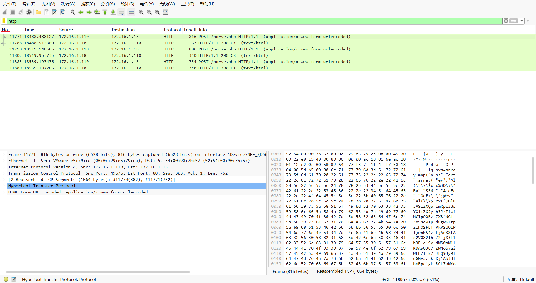Open the 跳转(G) menu
Image resolution: width=536 pixels, height=283 pixels.
[x=68, y=4]
